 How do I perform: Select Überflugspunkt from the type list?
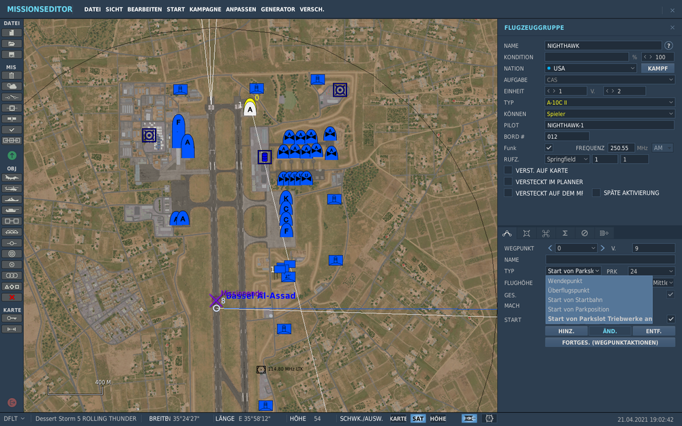[599, 290]
